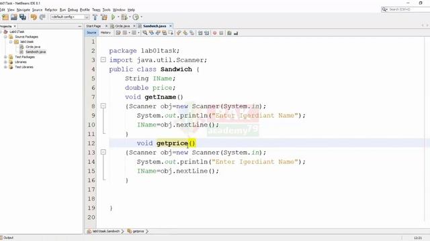The image size is (430, 241).
Task: Find the next occurrence
Action: pos(158,33)
